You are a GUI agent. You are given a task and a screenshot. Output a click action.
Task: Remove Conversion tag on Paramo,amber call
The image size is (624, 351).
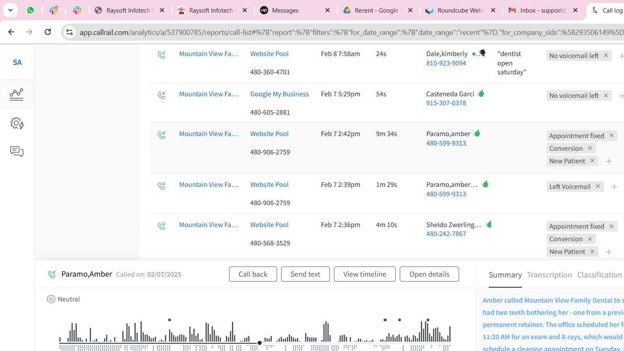[590, 148]
